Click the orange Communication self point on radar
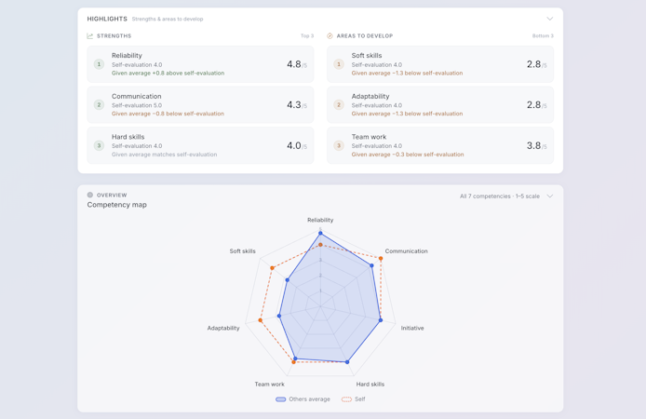This screenshot has height=419, width=646. point(381,258)
